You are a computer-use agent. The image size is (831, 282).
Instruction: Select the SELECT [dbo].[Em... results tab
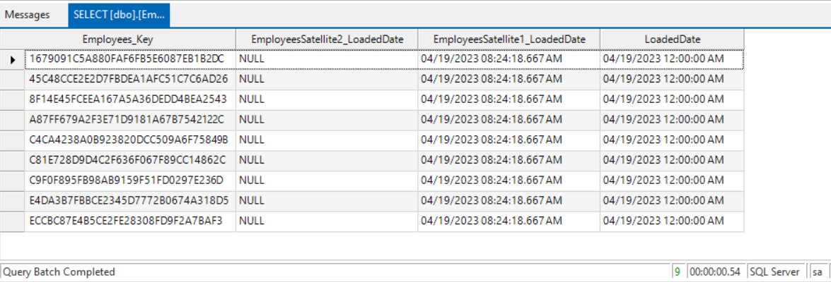coord(119,14)
